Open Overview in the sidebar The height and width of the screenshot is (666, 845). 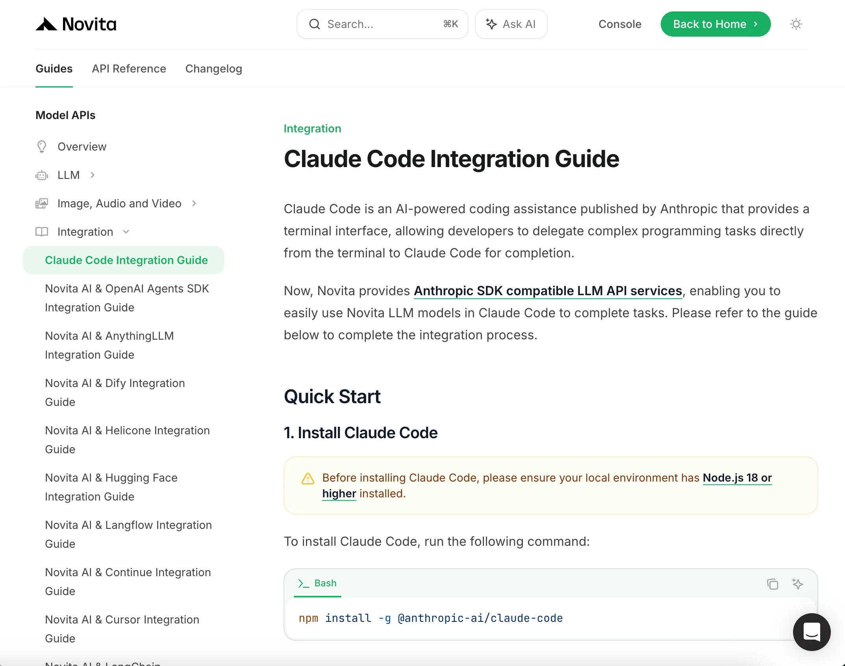[82, 147]
